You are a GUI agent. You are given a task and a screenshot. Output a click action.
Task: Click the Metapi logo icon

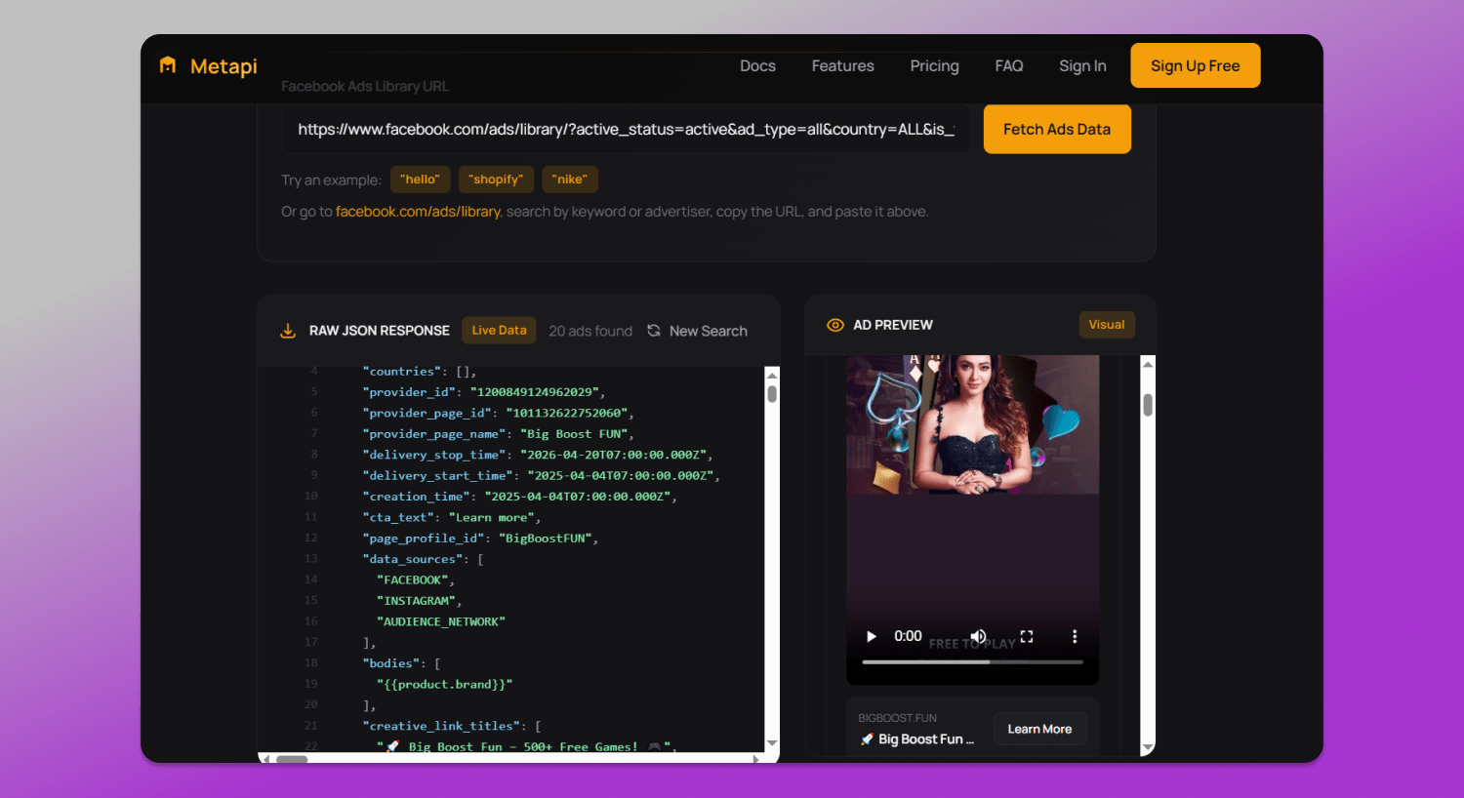click(x=168, y=65)
